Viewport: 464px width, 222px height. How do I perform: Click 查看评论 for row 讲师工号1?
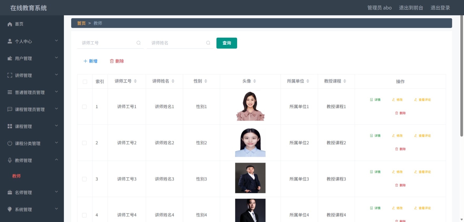422,100
